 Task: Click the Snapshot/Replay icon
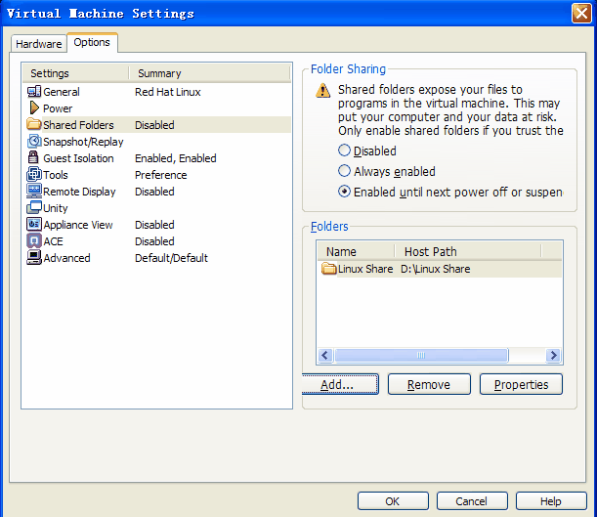pyautogui.click(x=34, y=142)
